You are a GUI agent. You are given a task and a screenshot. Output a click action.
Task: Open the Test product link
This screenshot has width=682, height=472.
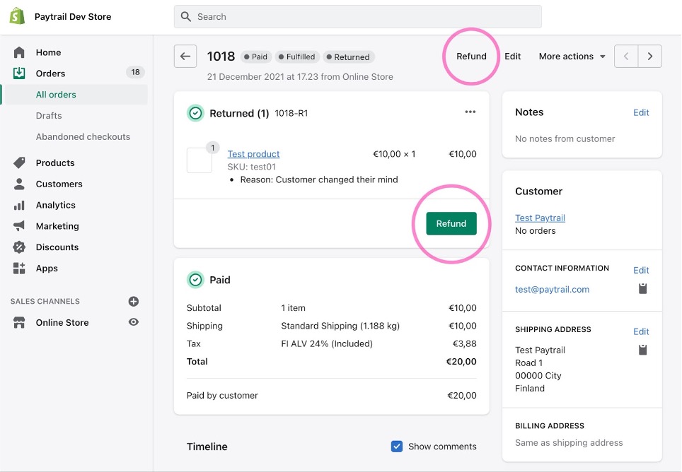(253, 154)
